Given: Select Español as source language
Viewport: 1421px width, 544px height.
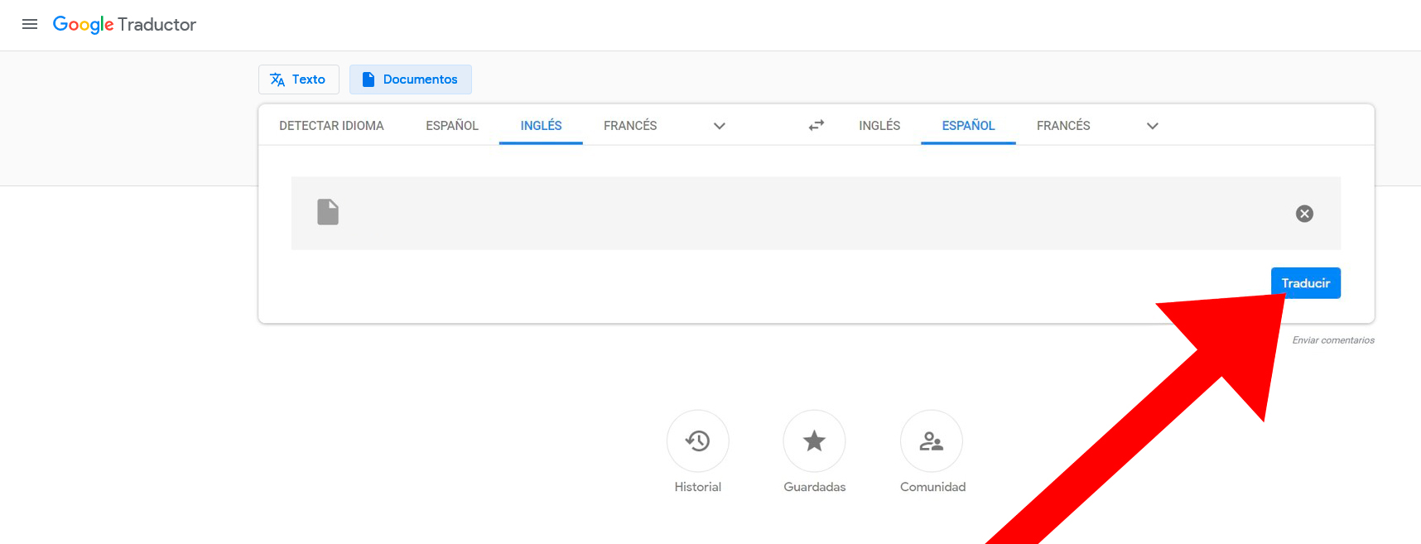Looking at the screenshot, I should (x=452, y=126).
